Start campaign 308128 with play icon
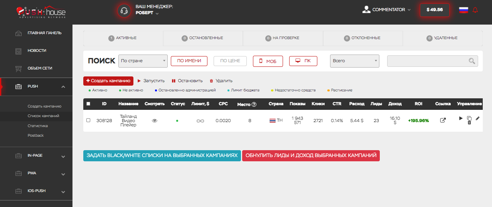The height and width of the screenshot is (207, 492). coord(461,118)
